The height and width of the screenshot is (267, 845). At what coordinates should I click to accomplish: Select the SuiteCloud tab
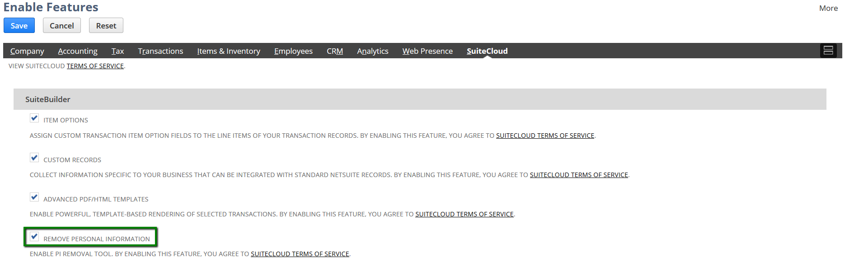click(x=487, y=51)
